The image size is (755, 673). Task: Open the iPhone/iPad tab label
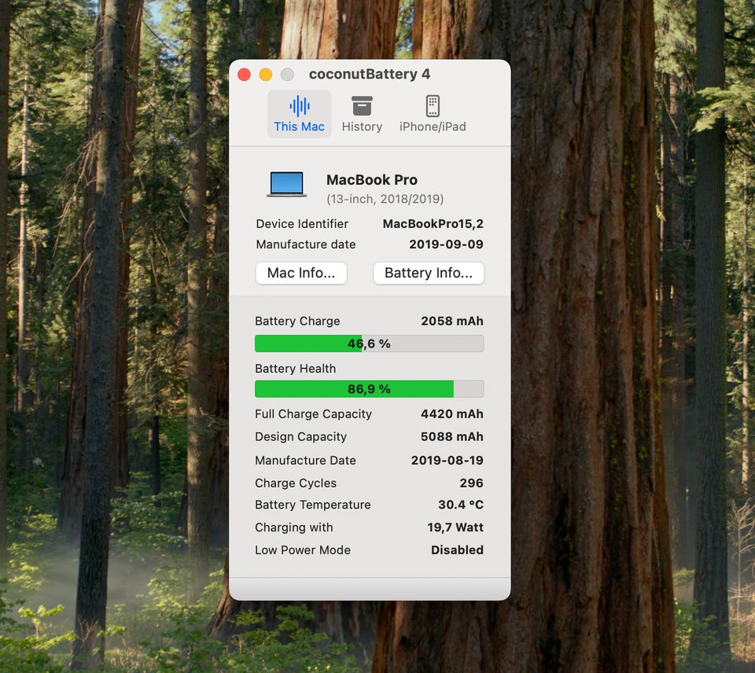433,127
